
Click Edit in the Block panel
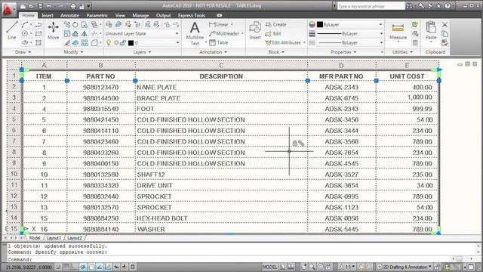pos(273,33)
